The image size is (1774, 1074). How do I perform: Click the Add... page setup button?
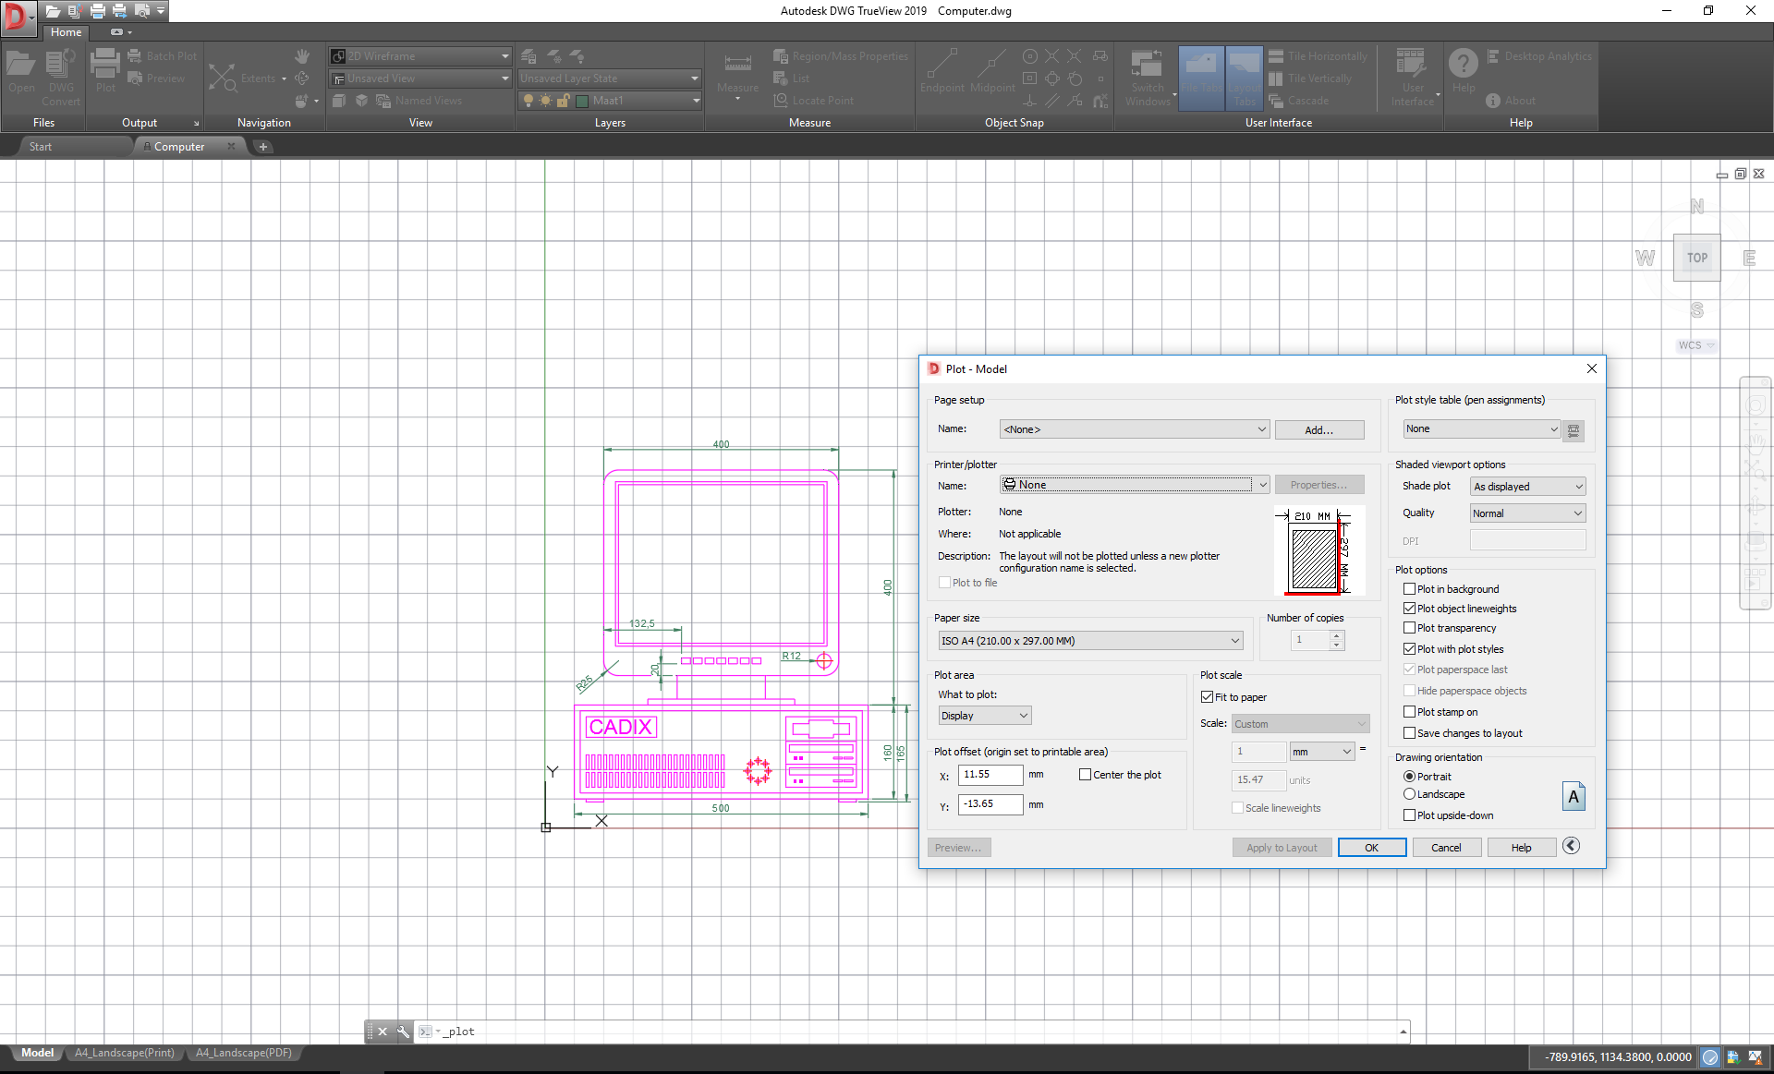(1319, 430)
